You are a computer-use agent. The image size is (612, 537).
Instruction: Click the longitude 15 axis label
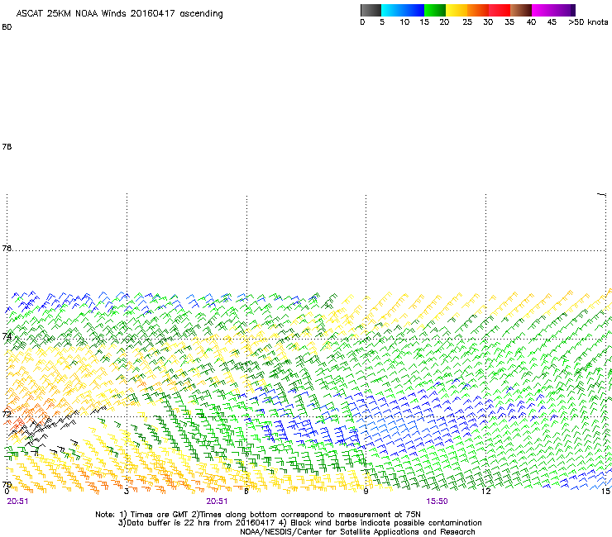(605, 491)
